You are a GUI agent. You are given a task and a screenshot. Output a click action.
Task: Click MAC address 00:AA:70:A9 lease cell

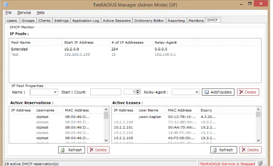182,127
